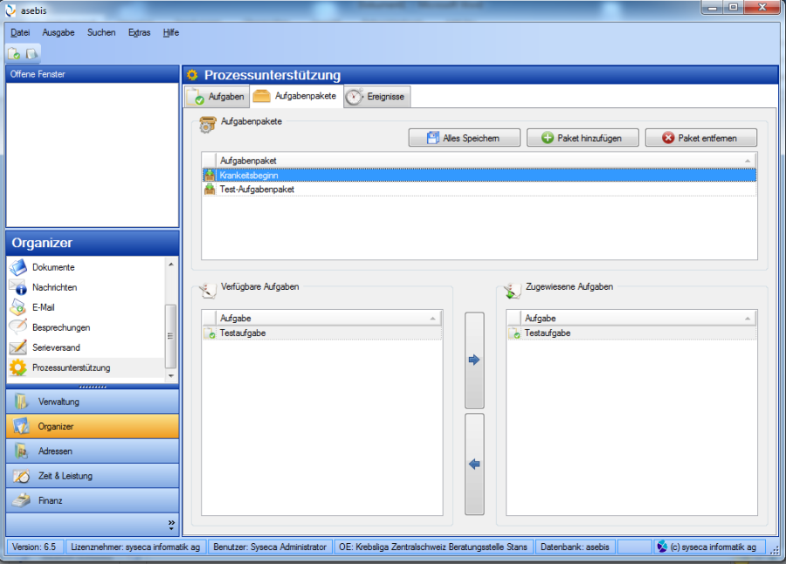Click the Datenbank: asebis status entry

tap(575, 547)
